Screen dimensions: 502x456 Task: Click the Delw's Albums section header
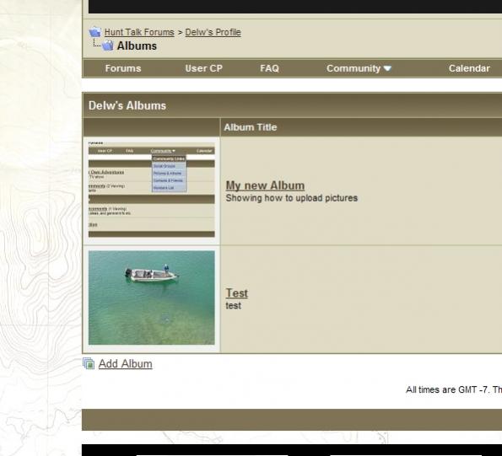127,105
